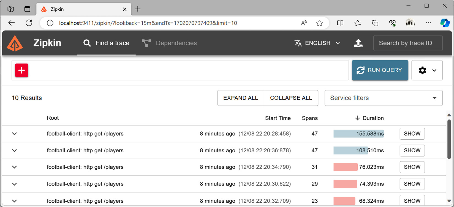Screen dimensions: 454x207
Task: Click the browser address bar URL
Action: pyautogui.click(x=148, y=23)
